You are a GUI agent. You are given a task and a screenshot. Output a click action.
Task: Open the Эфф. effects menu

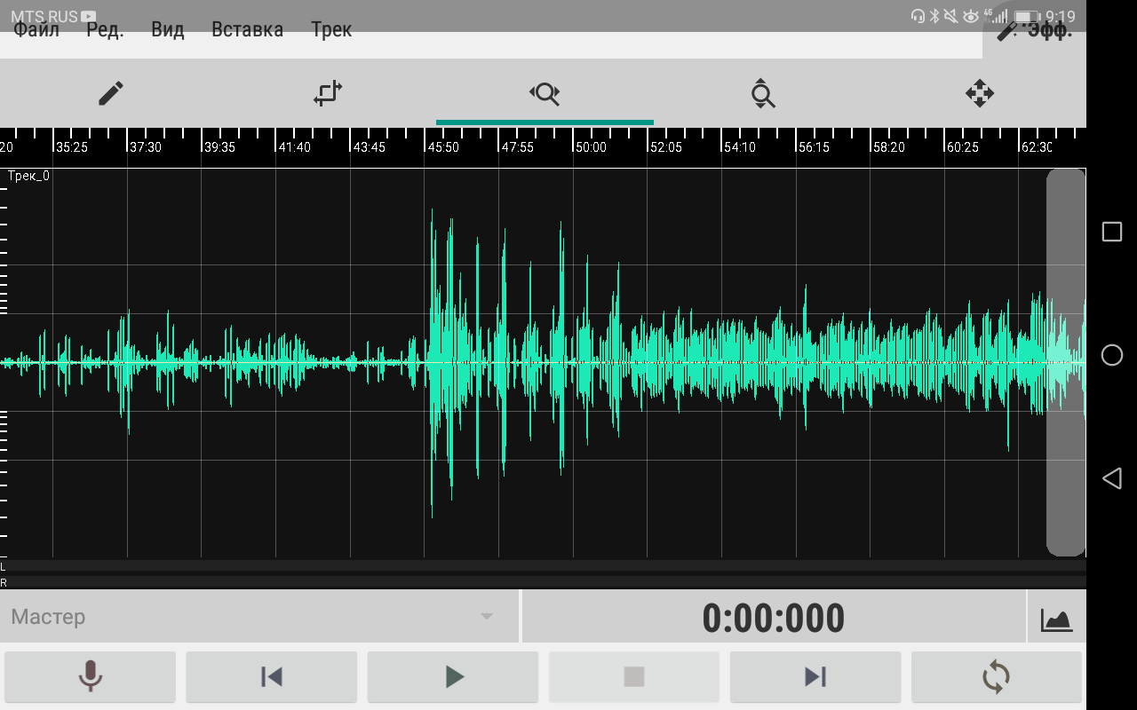click(1035, 30)
